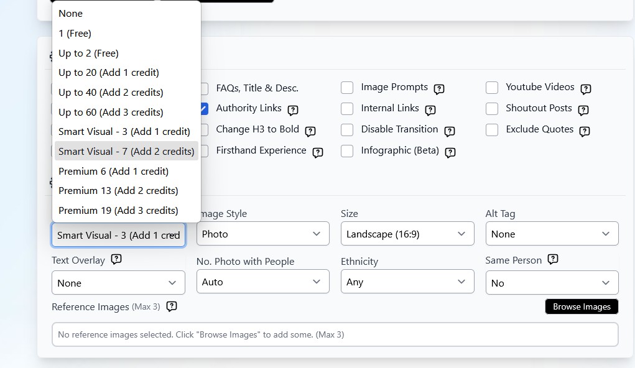This screenshot has height=368, width=635.
Task: Select the None option in the list
Action: (126, 13)
